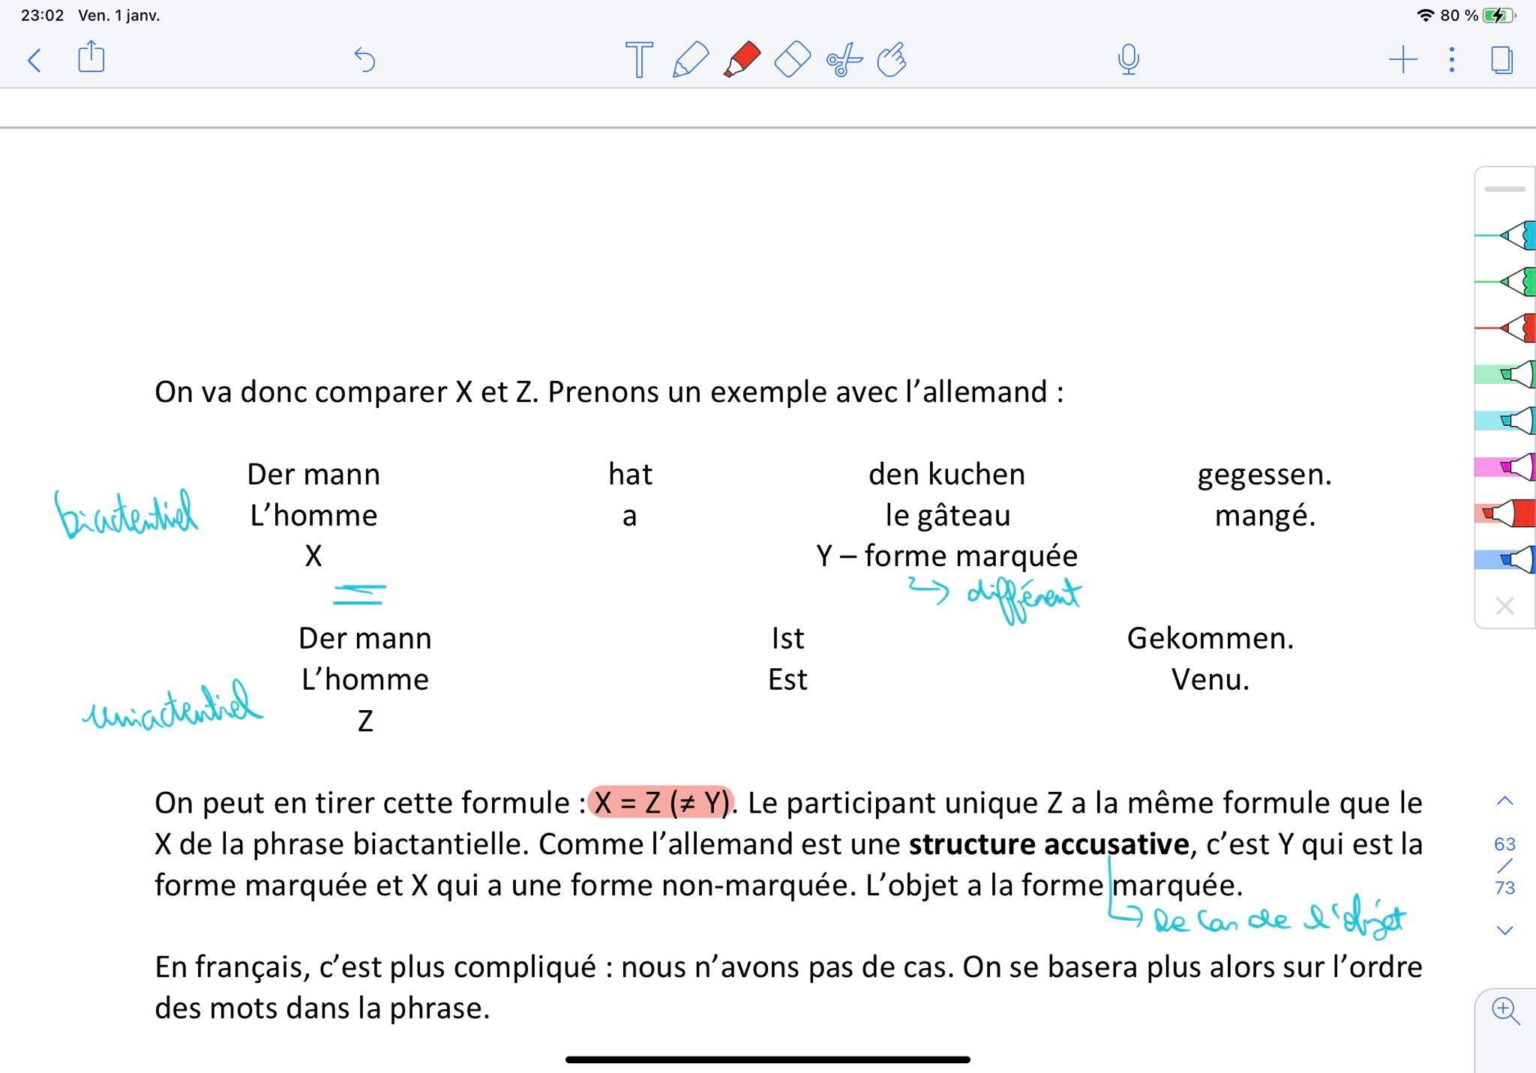Screen dimensions: 1536x1073
Task: Tap the line starting 'On va donc comparer'
Action: point(609,391)
